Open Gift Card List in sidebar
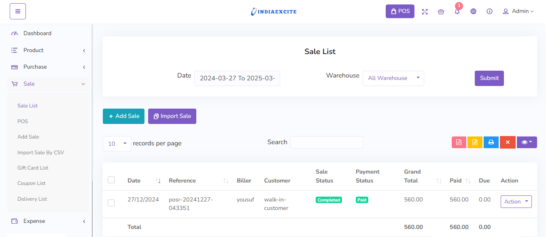 (x=33, y=168)
